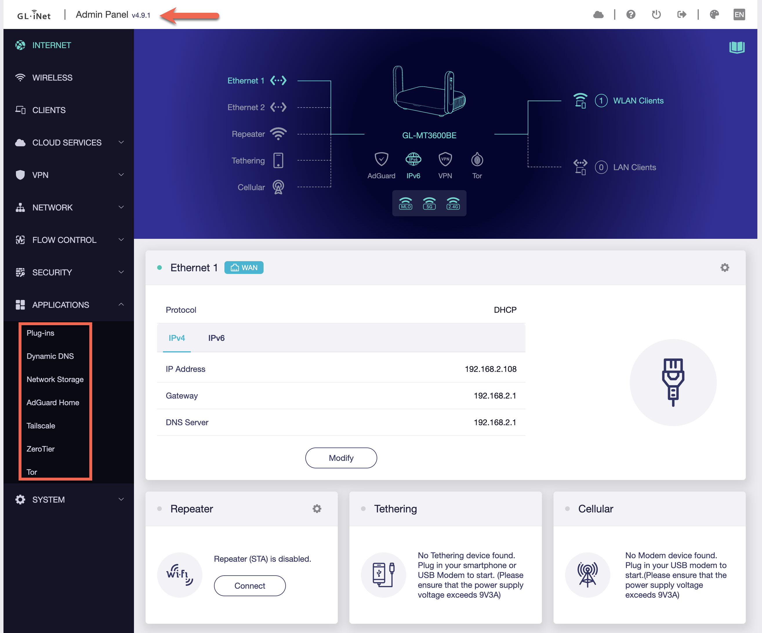Screen dimensions: 762x633
Task: Click the power reboot icon
Action: pos(656,14)
